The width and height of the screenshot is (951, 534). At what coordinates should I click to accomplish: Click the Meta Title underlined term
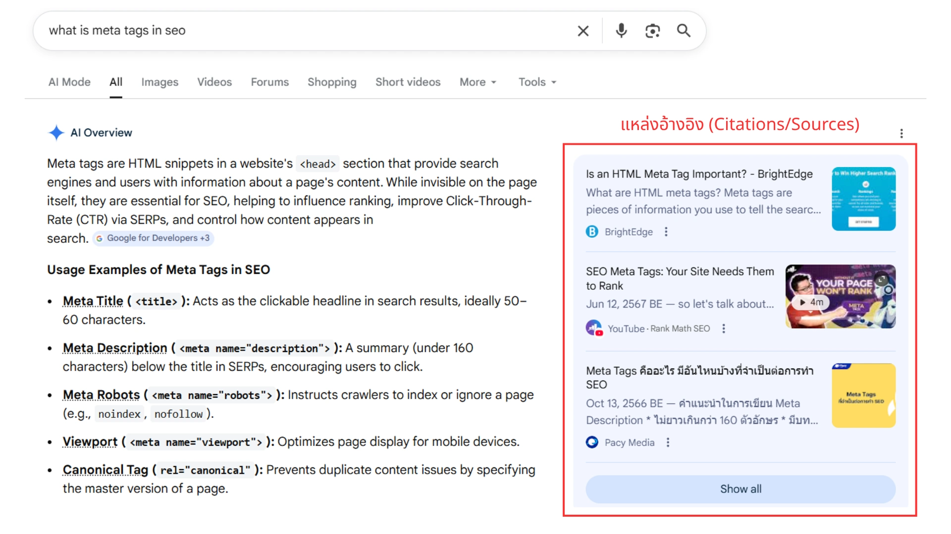point(93,301)
